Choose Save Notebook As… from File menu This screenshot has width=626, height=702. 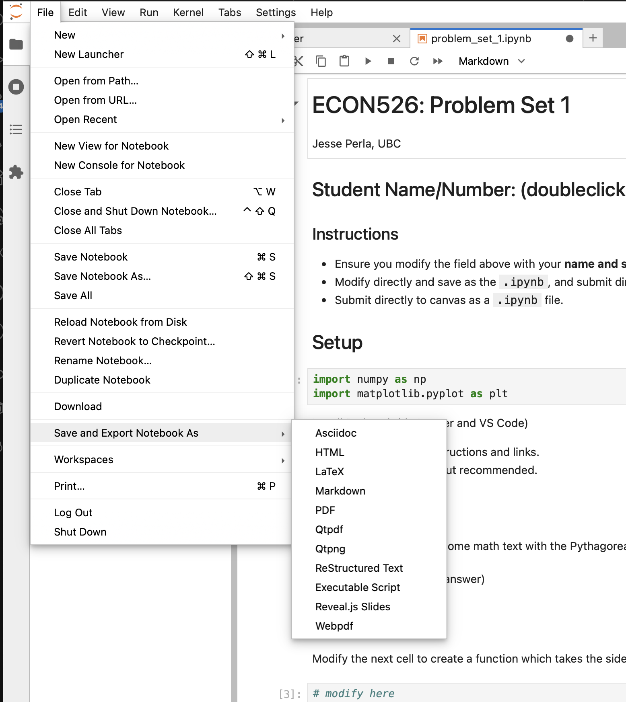point(103,276)
